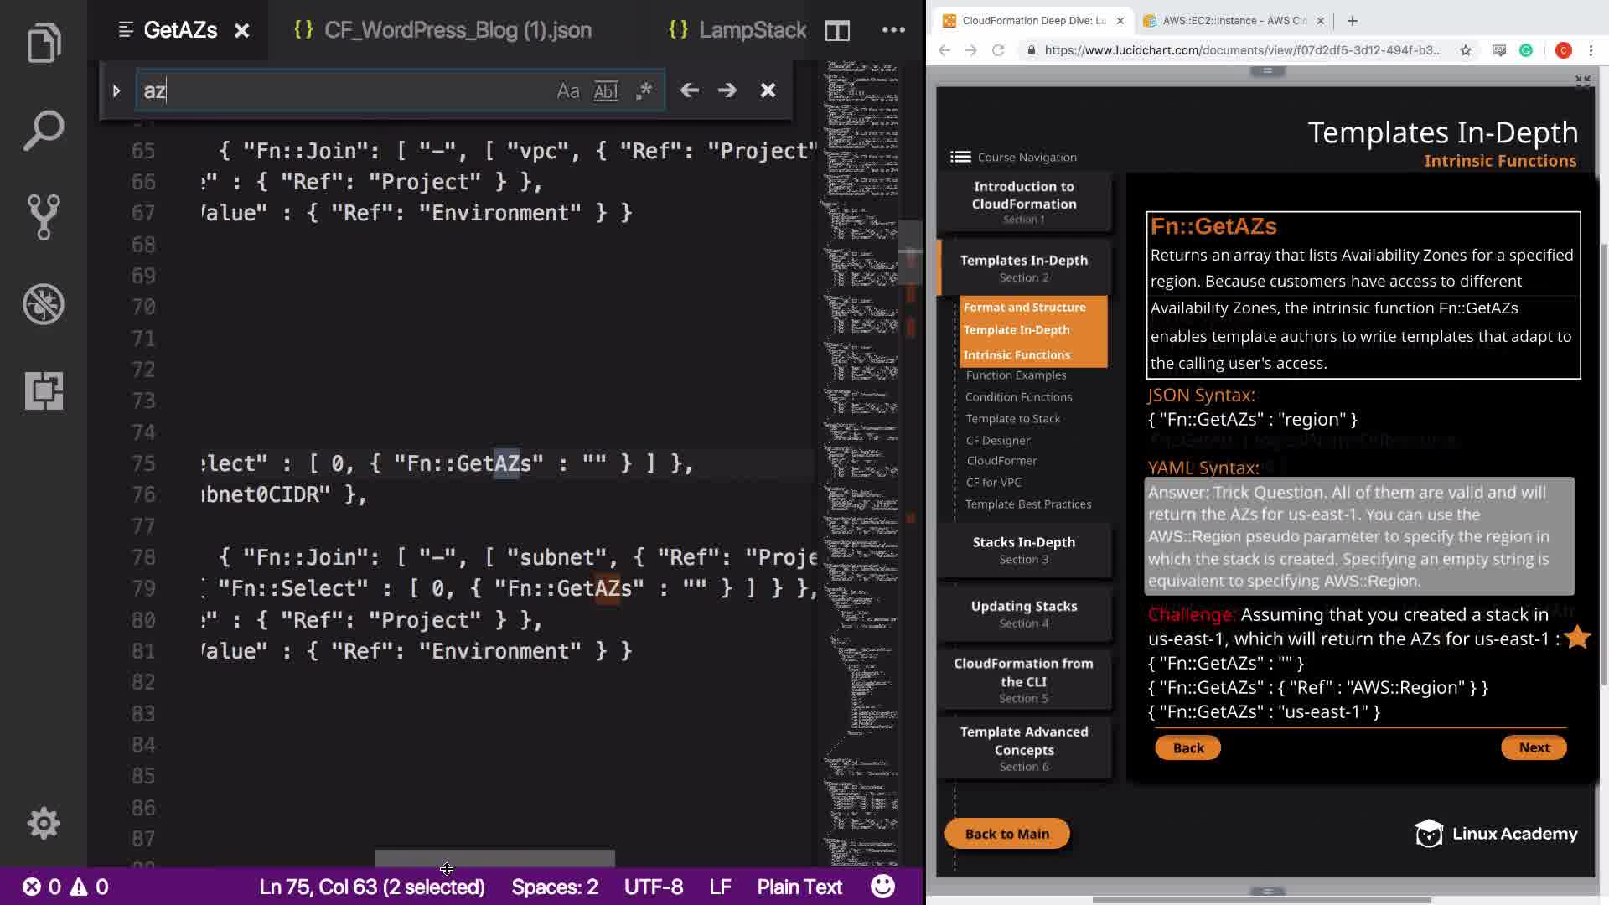This screenshot has height=905, width=1609.
Task: Click the Back to Main button
Action: (1006, 834)
